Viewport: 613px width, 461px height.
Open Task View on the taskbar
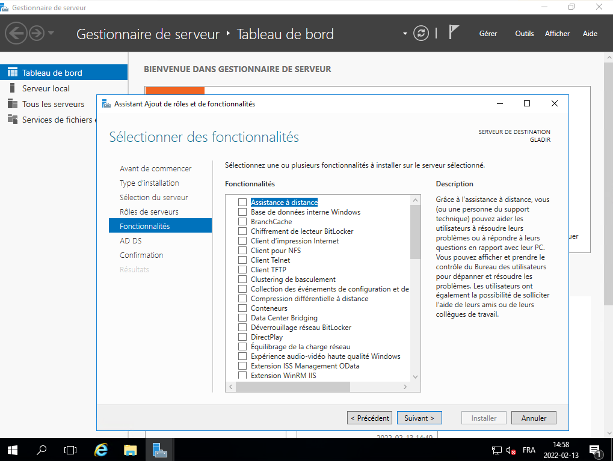70,450
